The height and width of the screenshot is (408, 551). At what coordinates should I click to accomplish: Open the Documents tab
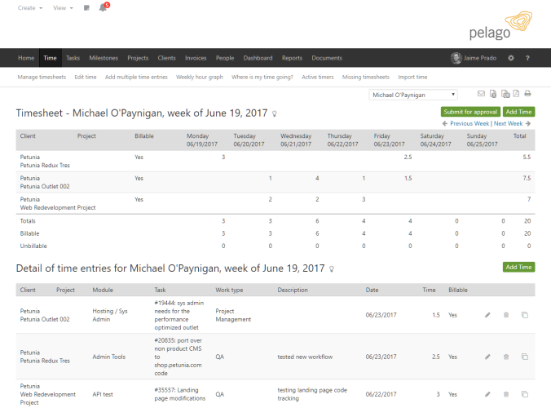(x=327, y=58)
